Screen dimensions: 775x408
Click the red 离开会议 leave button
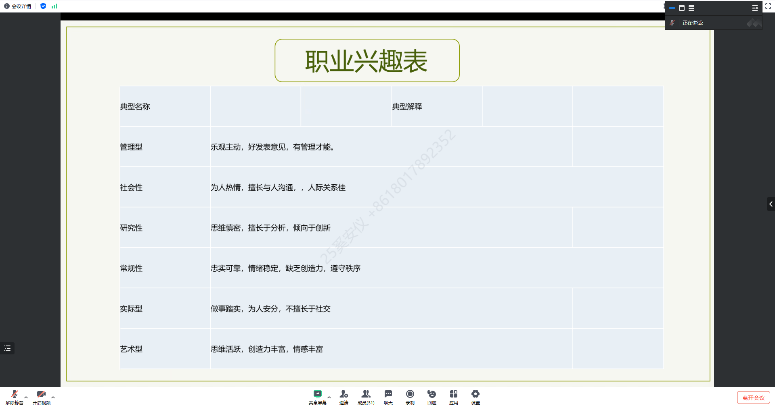[x=753, y=398]
